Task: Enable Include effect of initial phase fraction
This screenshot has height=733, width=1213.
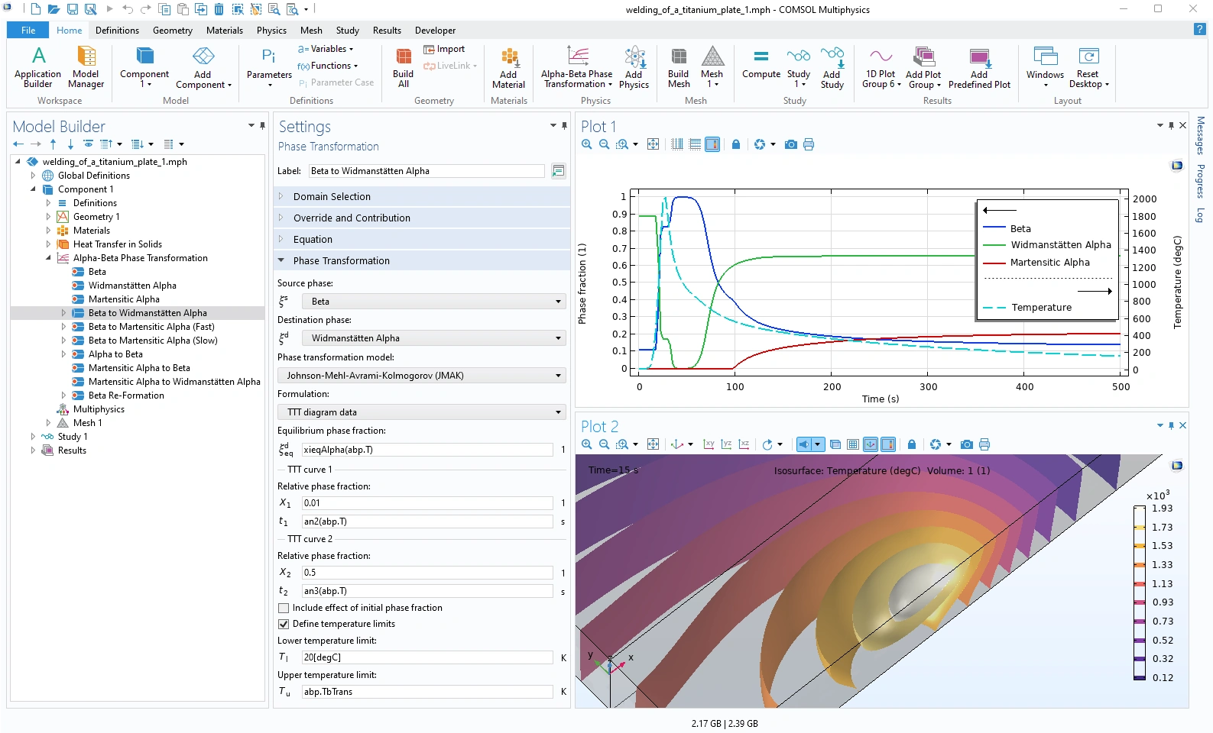Action: pos(284,608)
